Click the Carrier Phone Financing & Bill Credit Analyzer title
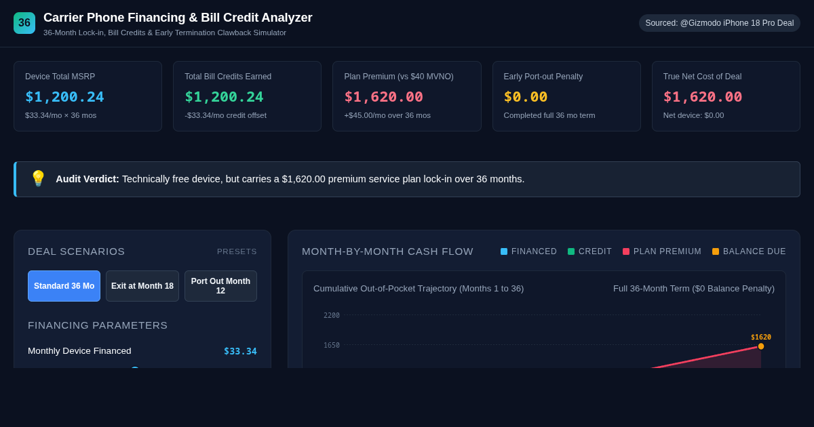Viewport: 814px width, 427px height. 178,18
